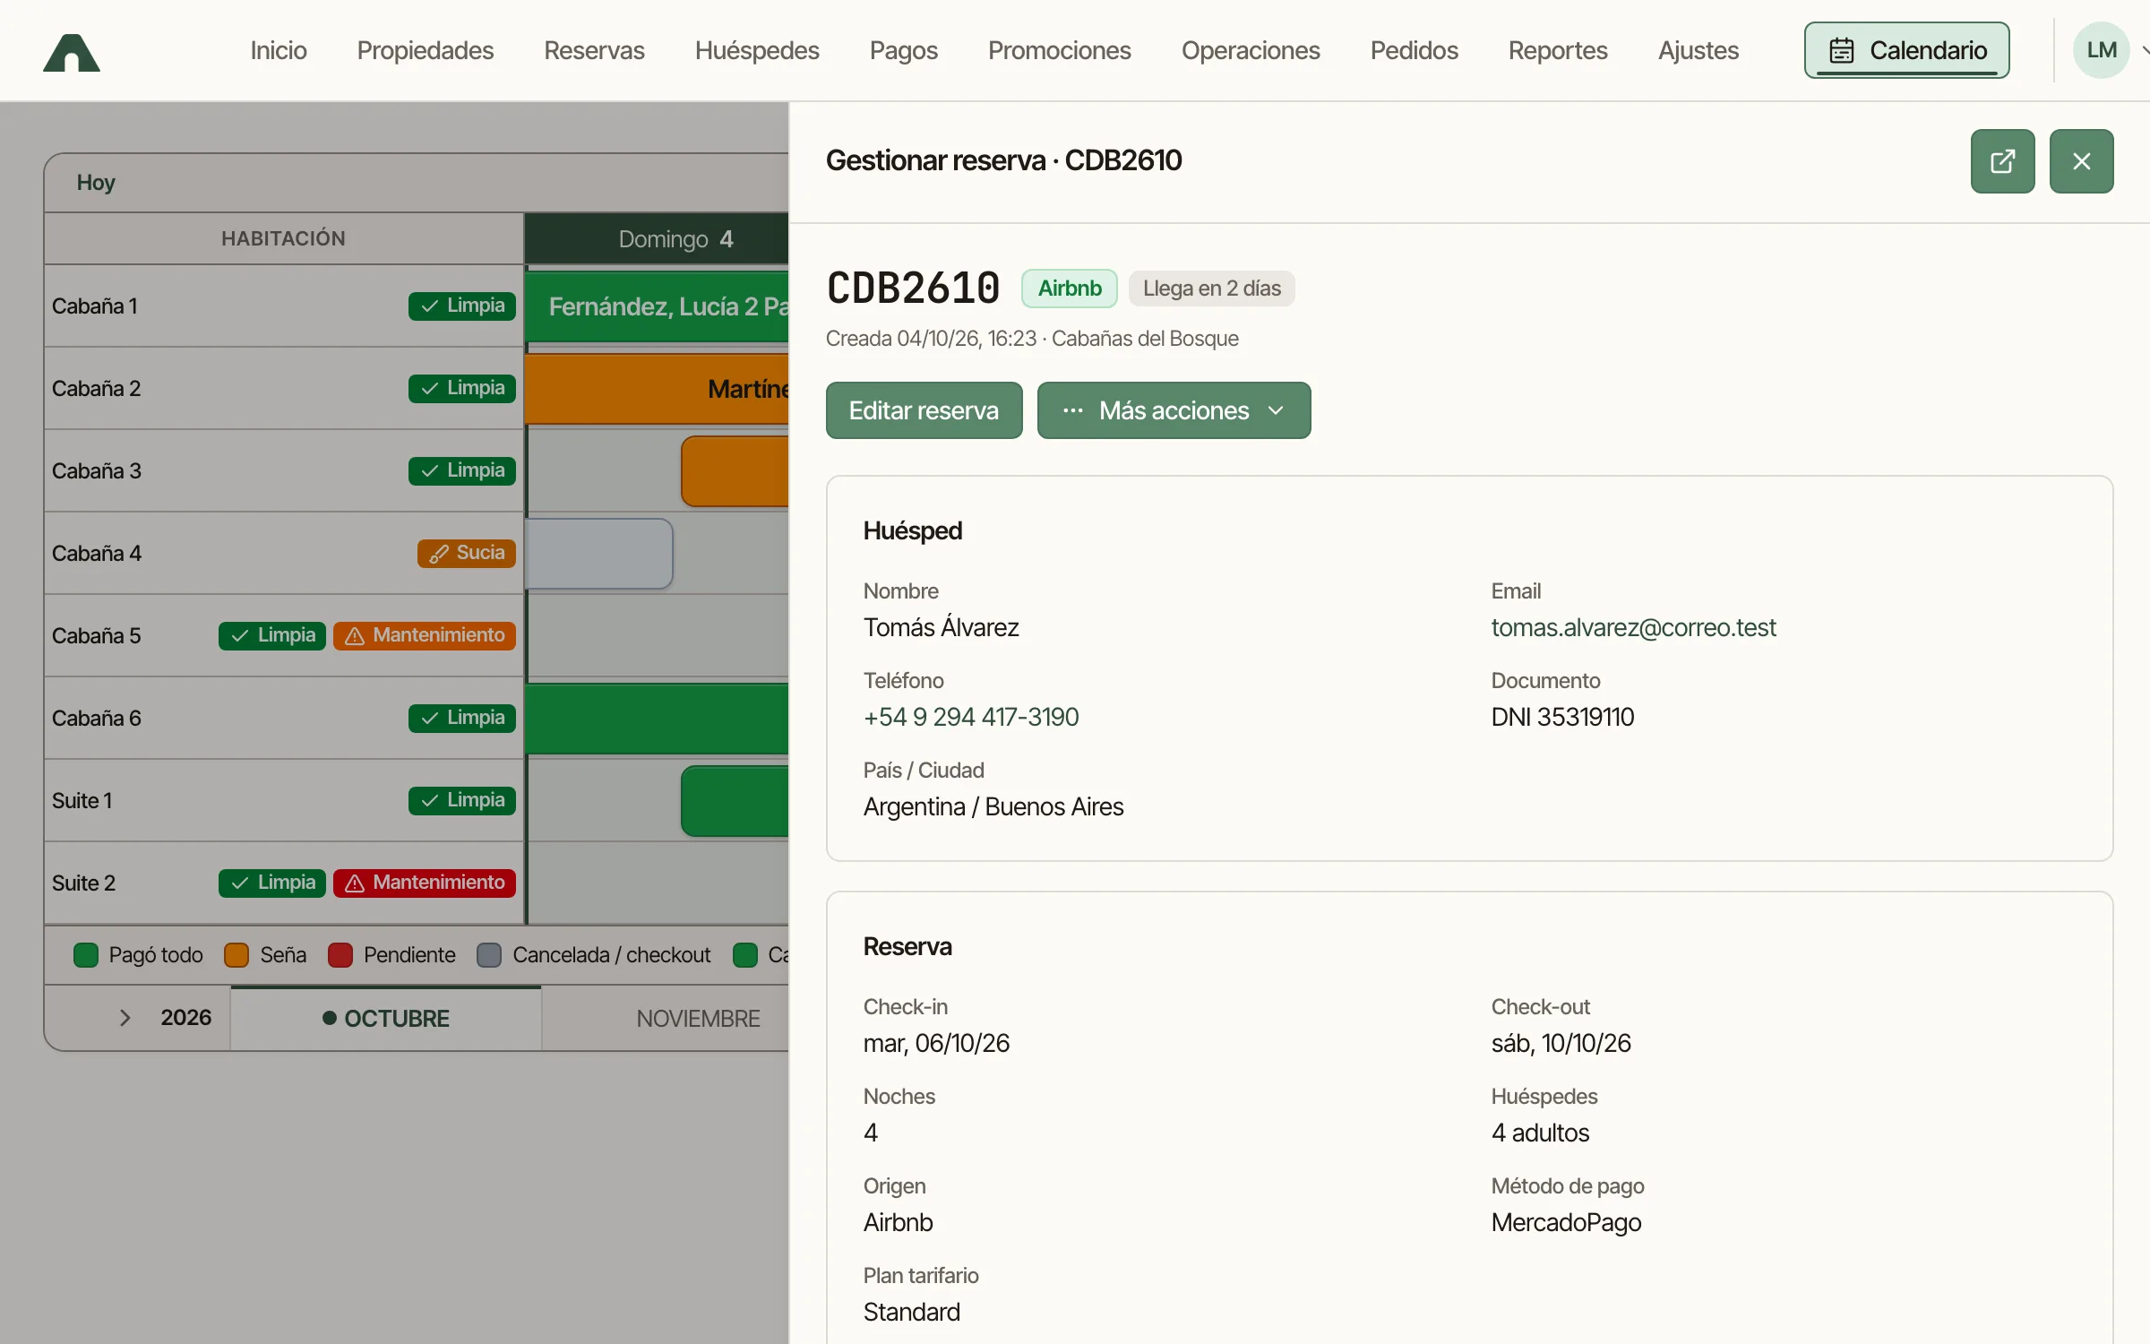Open the Pagos menu item
Viewport: 2150px width, 1344px height.
[x=904, y=50]
